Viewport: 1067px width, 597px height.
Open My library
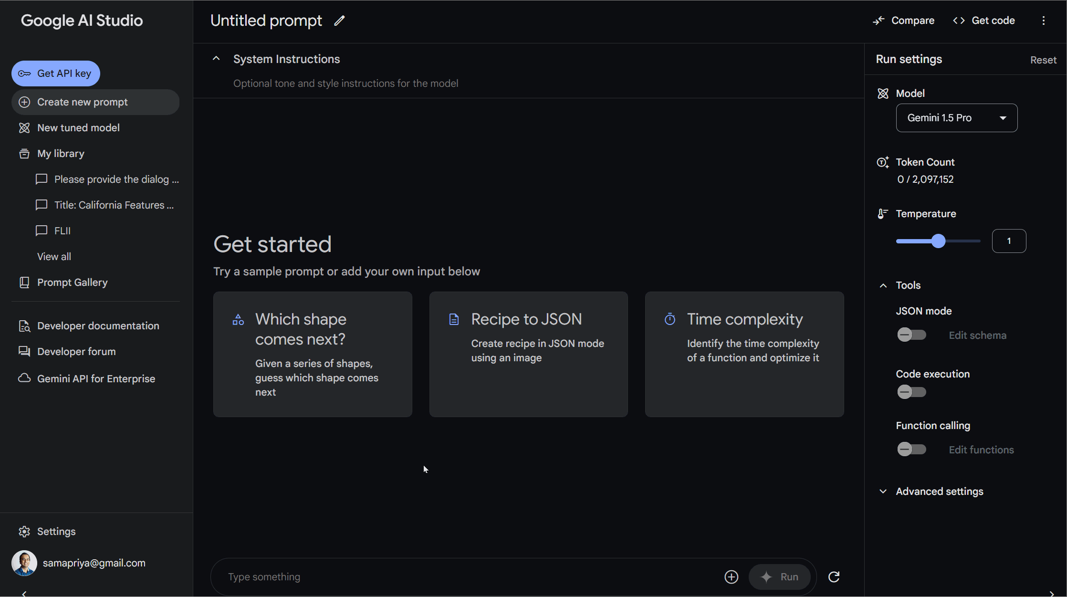pos(95,154)
